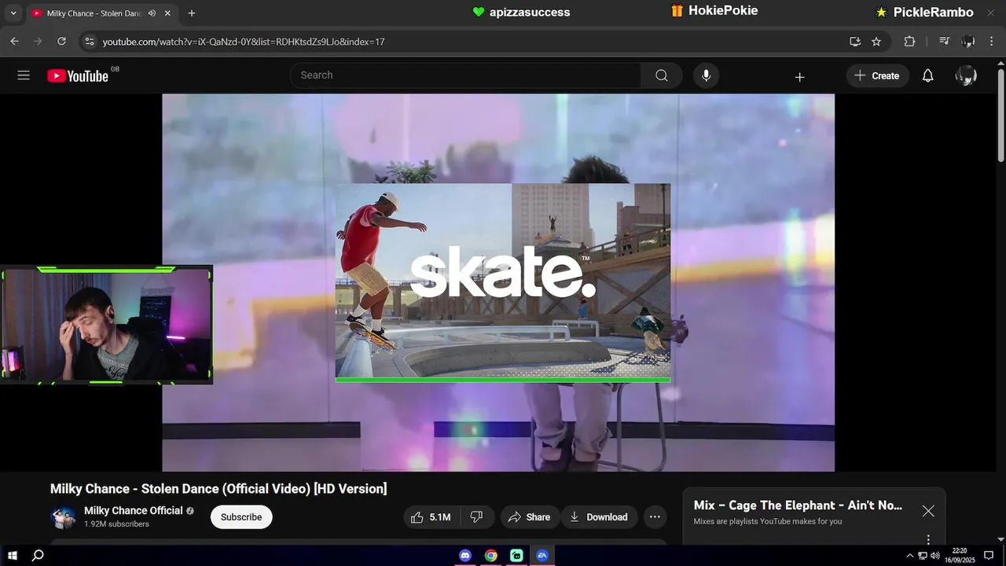Download the video
Image resolution: width=1006 pixels, height=566 pixels.
599,517
